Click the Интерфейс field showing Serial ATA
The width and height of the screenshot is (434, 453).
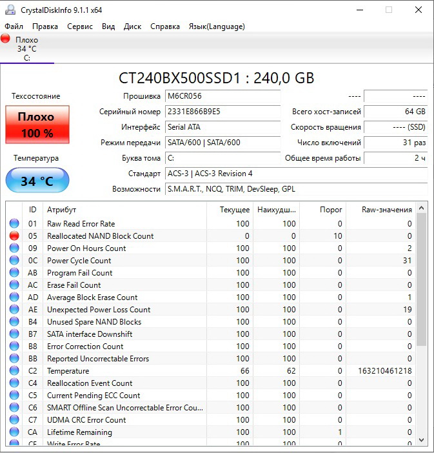222,127
